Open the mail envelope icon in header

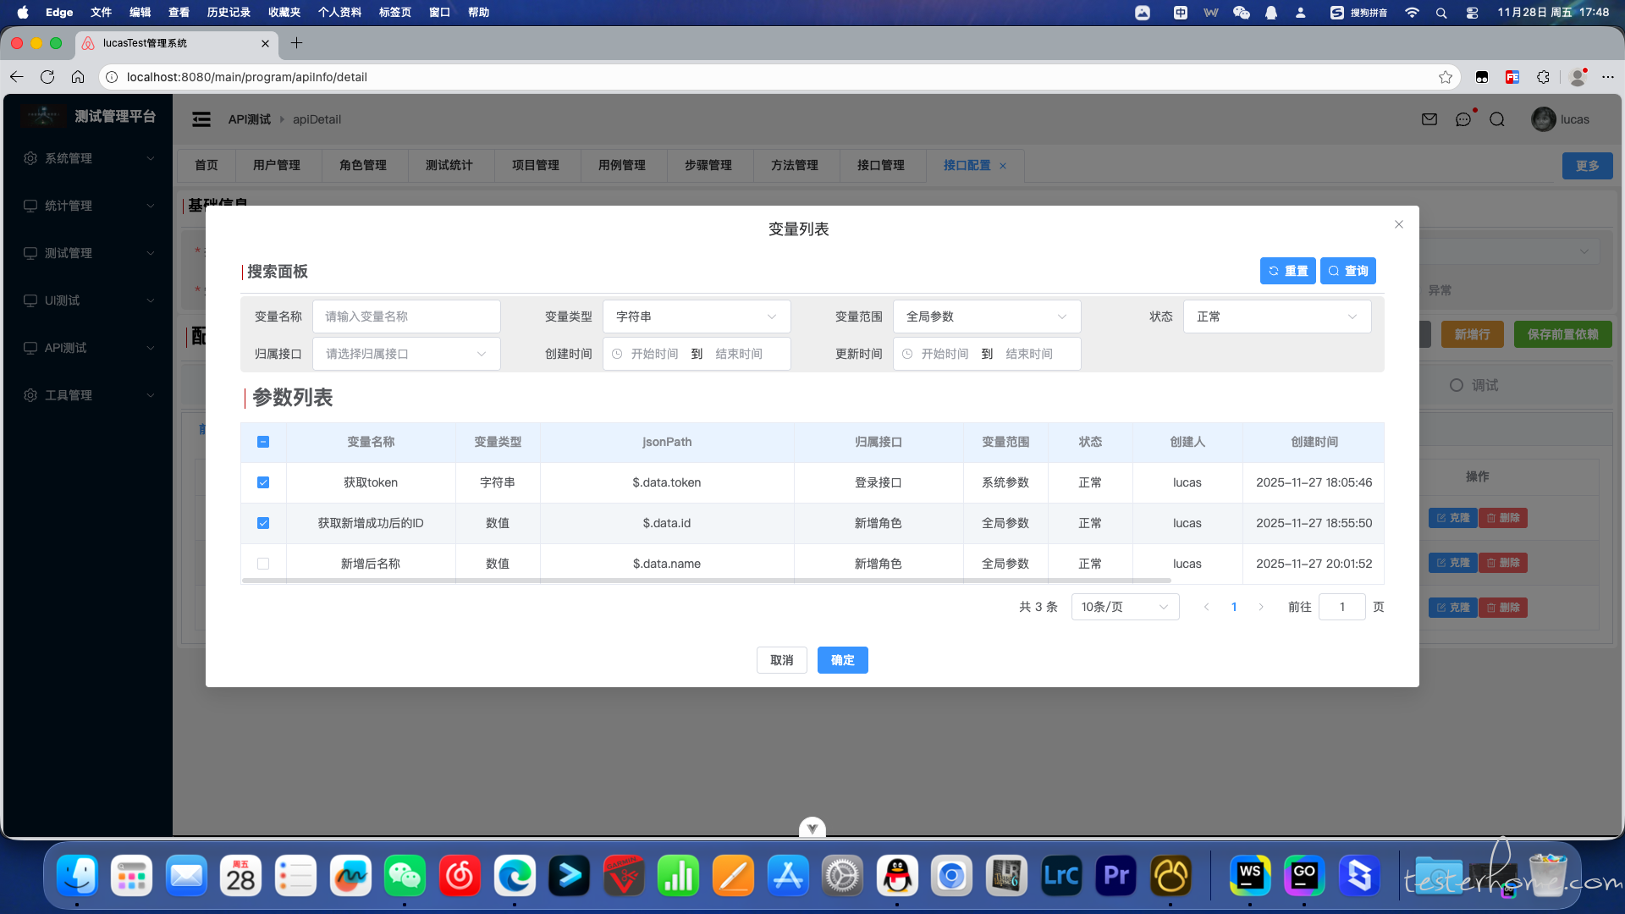point(1429,119)
